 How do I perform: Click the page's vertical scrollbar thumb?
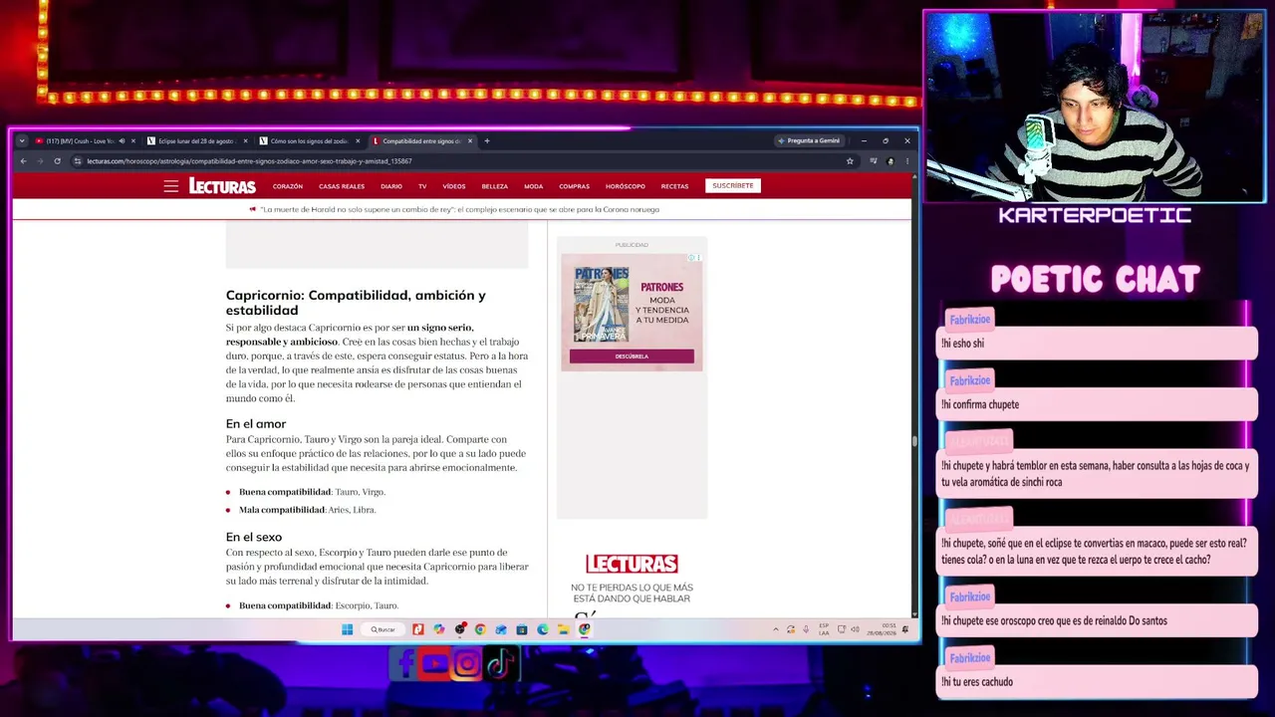point(914,442)
